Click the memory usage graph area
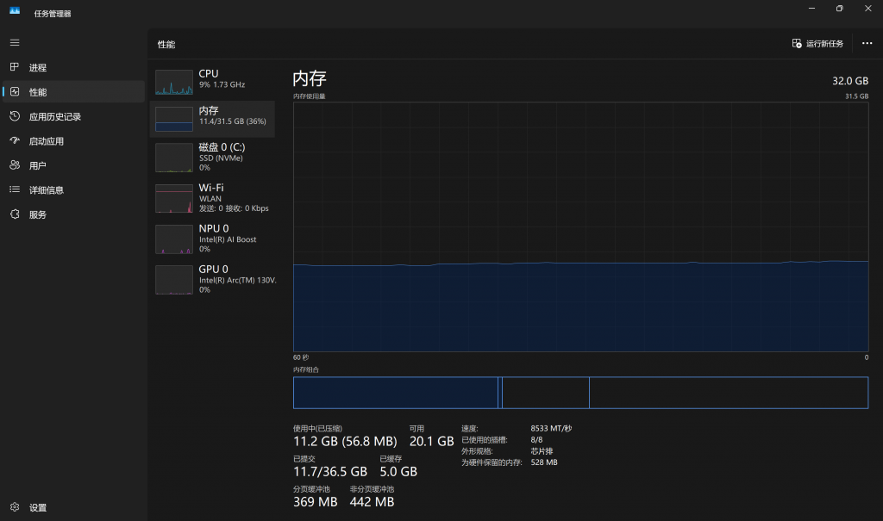Screen dimensions: 883x521 tap(580, 226)
